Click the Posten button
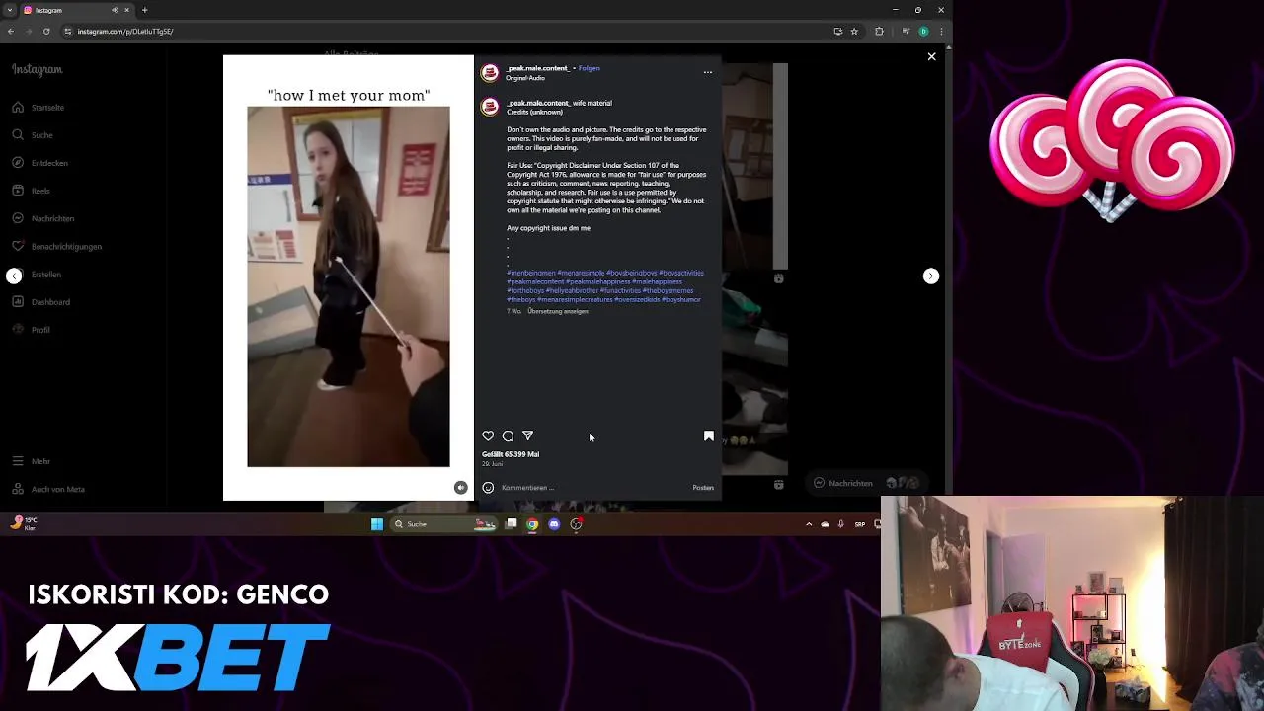The image size is (1264, 711). point(703,487)
